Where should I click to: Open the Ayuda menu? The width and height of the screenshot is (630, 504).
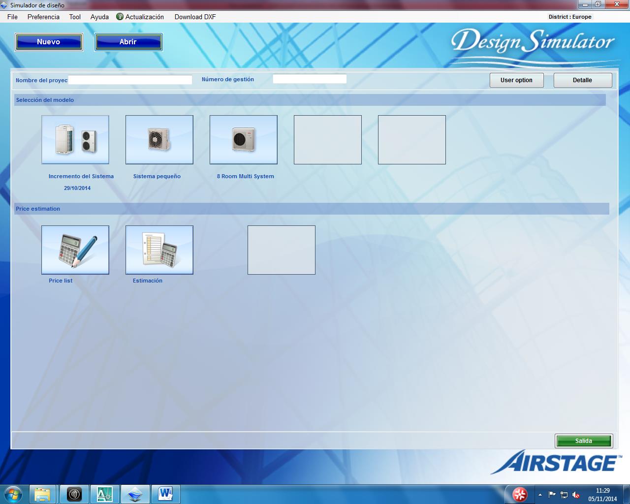pyautogui.click(x=99, y=17)
